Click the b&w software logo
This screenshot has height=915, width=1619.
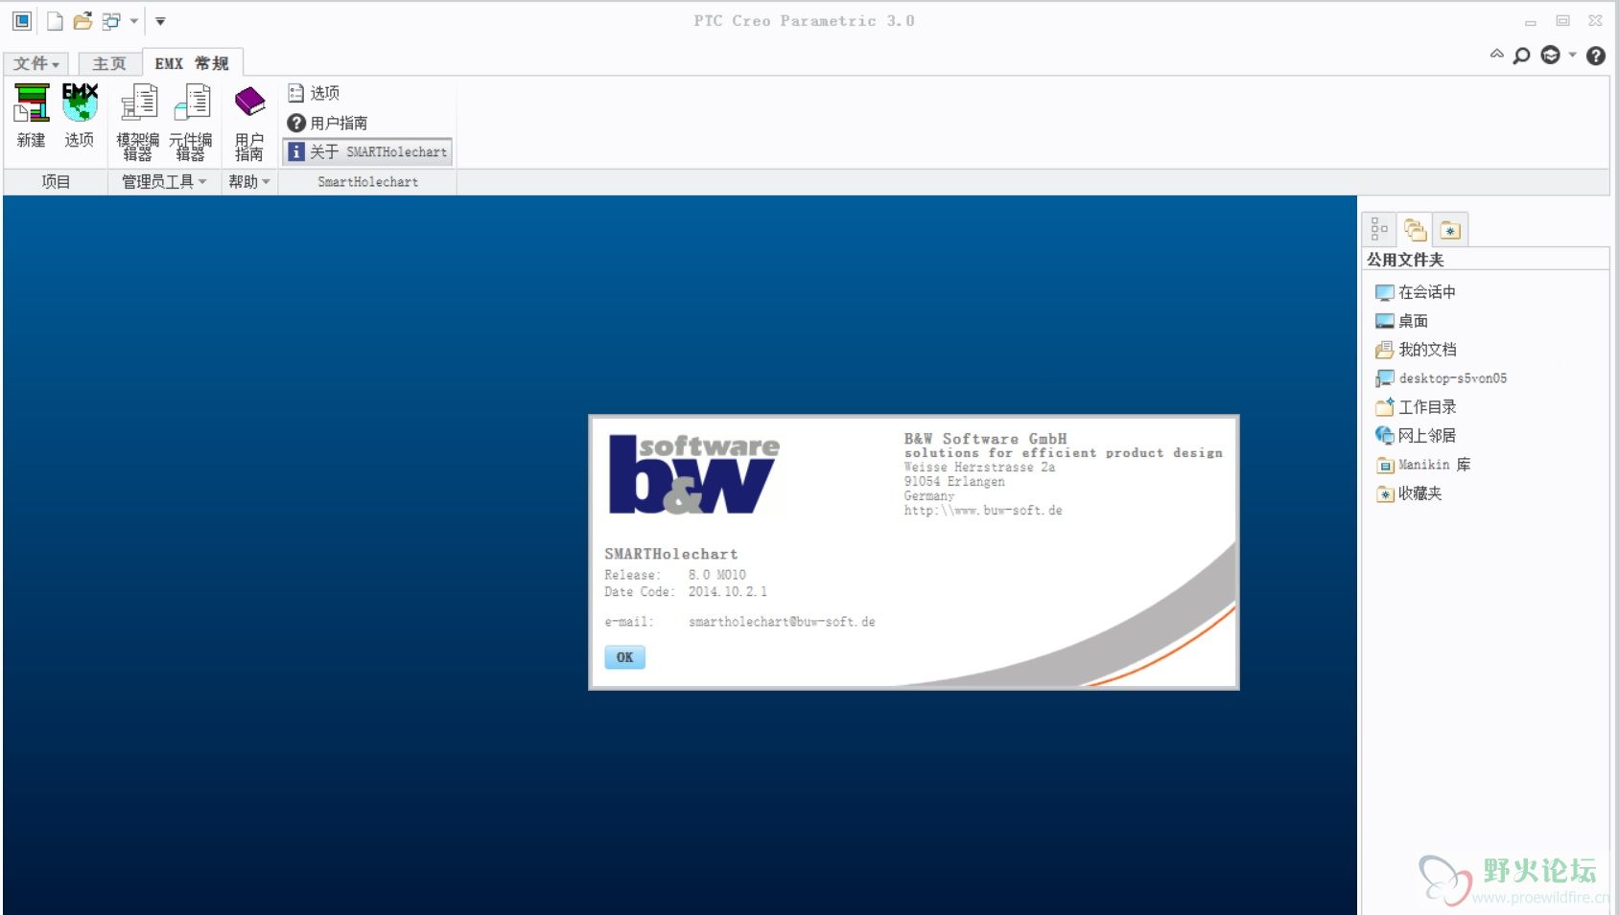click(x=694, y=474)
